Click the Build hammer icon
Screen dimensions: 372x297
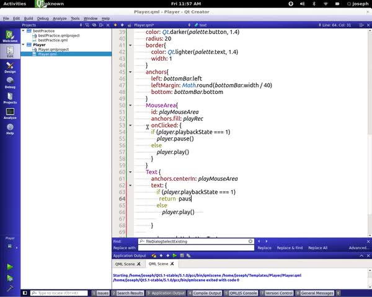pyautogui.click(x=10, y=288)
